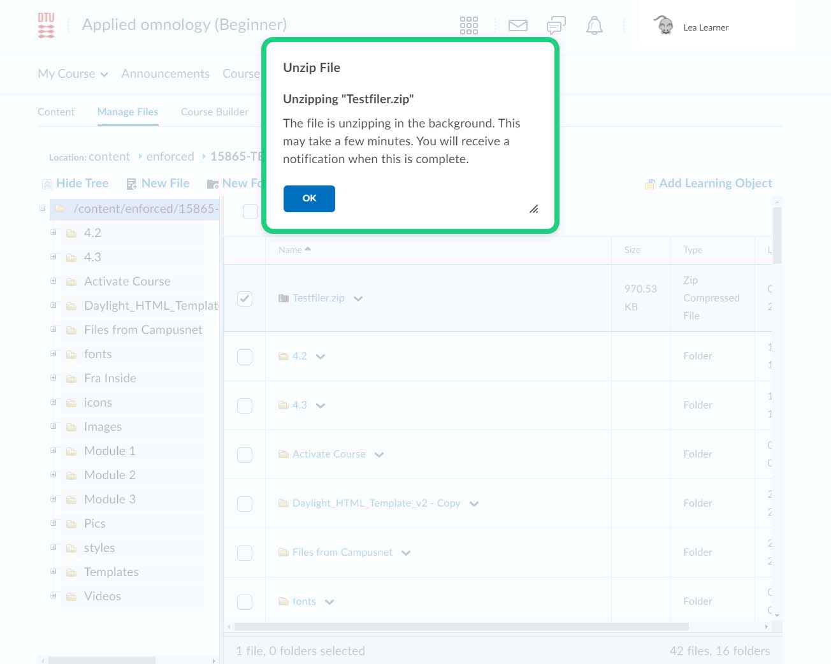Image resolution: width=831 pixels, height=664 pixels.
Task: Open the notifications bell icon
Action: [594, 25]
